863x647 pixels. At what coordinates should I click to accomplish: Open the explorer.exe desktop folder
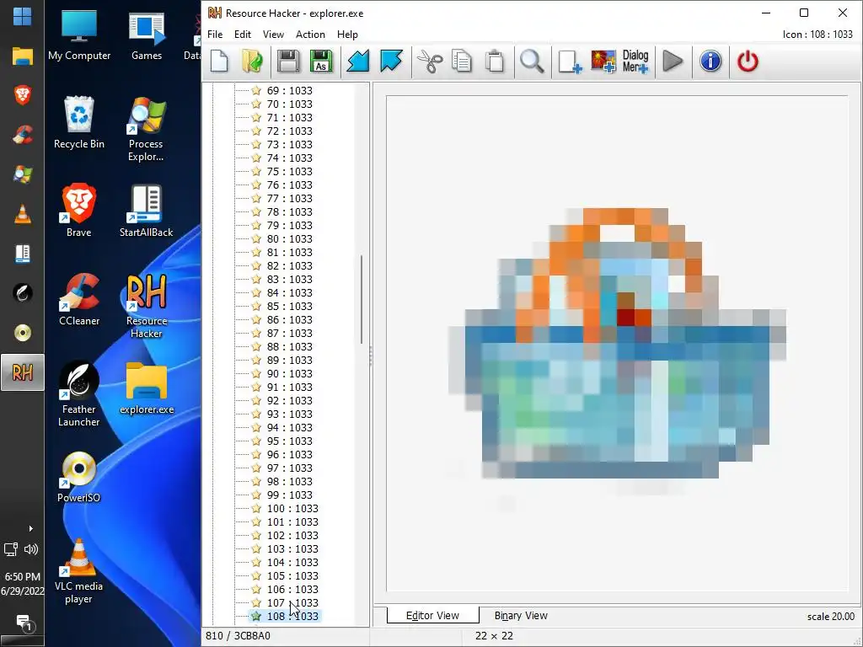click(x=147, y=388)
